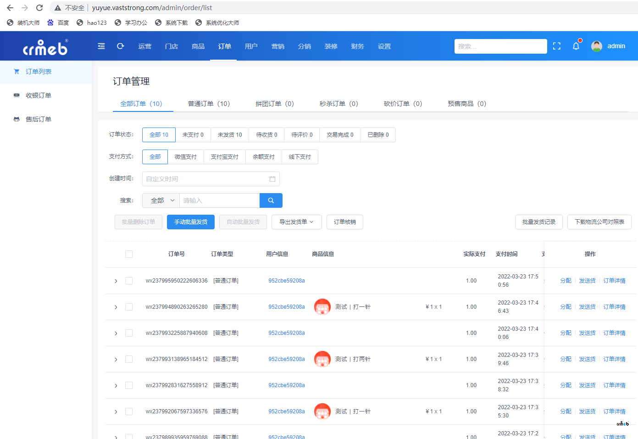Expand row of order wx237993225887940608
This screenshot has height=439, width=638.
pyautogui.click(x=116, y=333)
